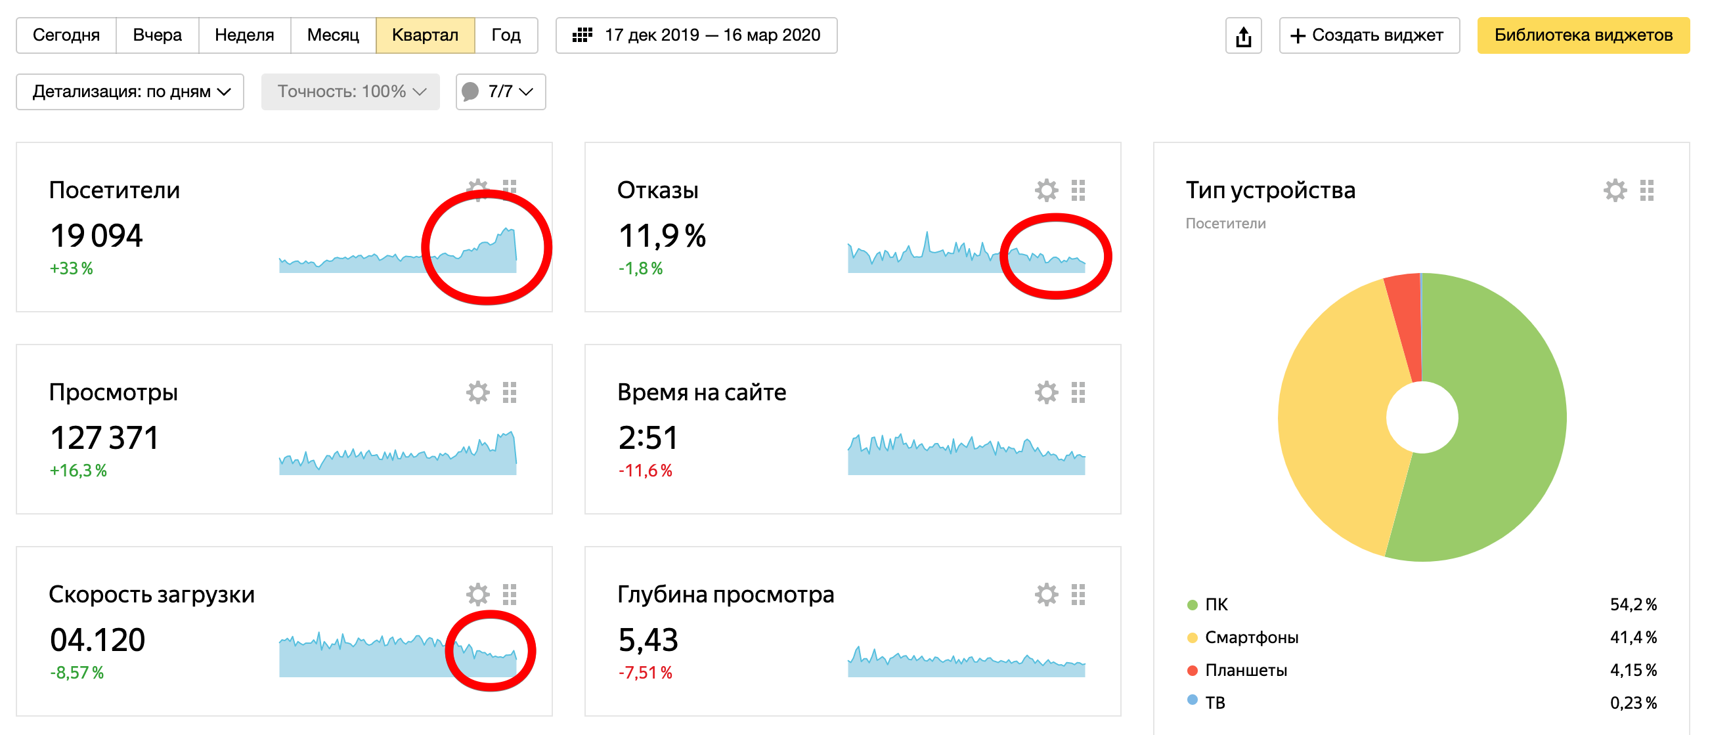
Task: Open gear icon on Тип устройства widget
Action: coord(1614,190)
